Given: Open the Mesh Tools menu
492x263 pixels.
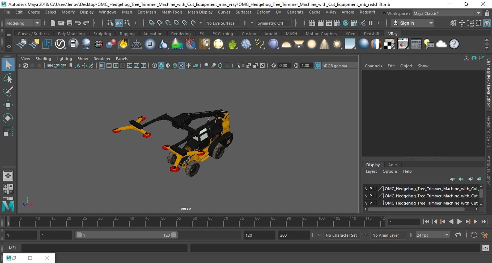Looking at the screenshot, I should point(172,12).
